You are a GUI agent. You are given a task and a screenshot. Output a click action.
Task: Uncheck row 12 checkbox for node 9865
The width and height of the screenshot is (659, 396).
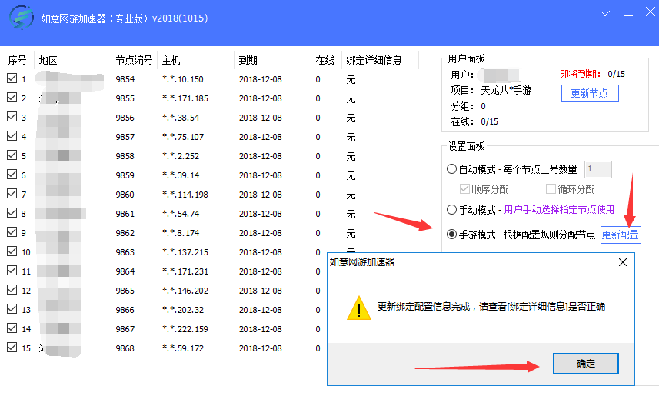pyautogui.click(x=12, y=290)
